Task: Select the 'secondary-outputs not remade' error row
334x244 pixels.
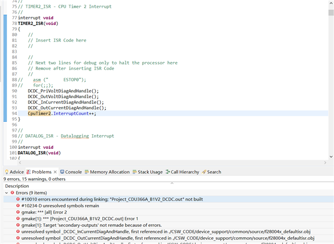Action: coord(169,225)
